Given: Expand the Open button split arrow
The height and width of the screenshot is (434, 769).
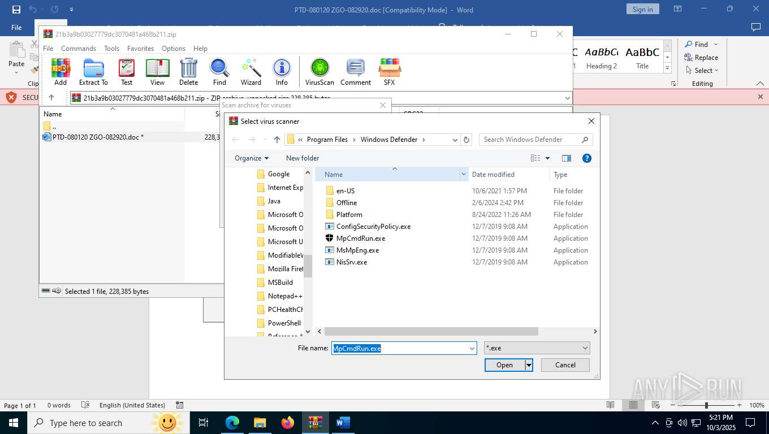Looking at the screenshot, I should click(529, 365).
